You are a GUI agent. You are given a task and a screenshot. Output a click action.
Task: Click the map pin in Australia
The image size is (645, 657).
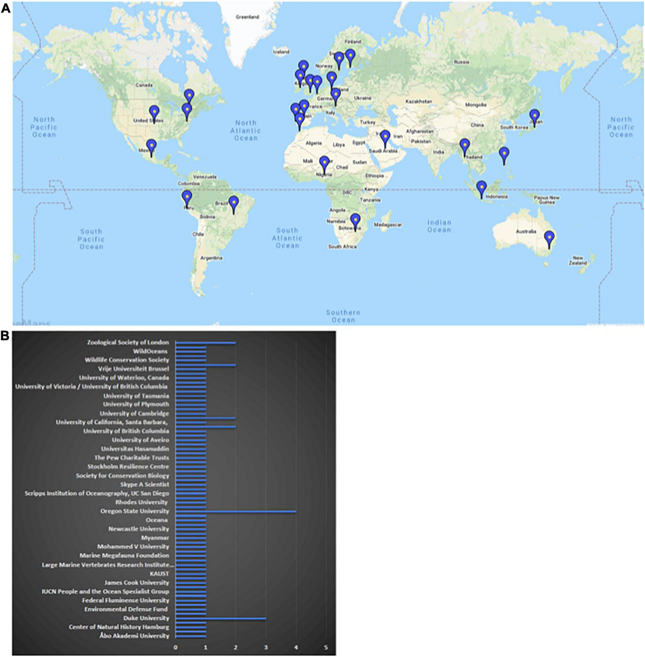pos(550,238)
